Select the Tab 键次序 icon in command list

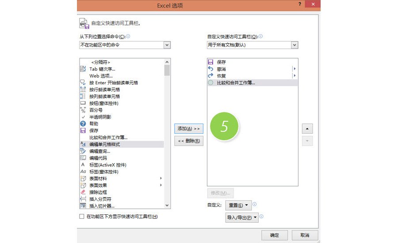tap(83, 69)
